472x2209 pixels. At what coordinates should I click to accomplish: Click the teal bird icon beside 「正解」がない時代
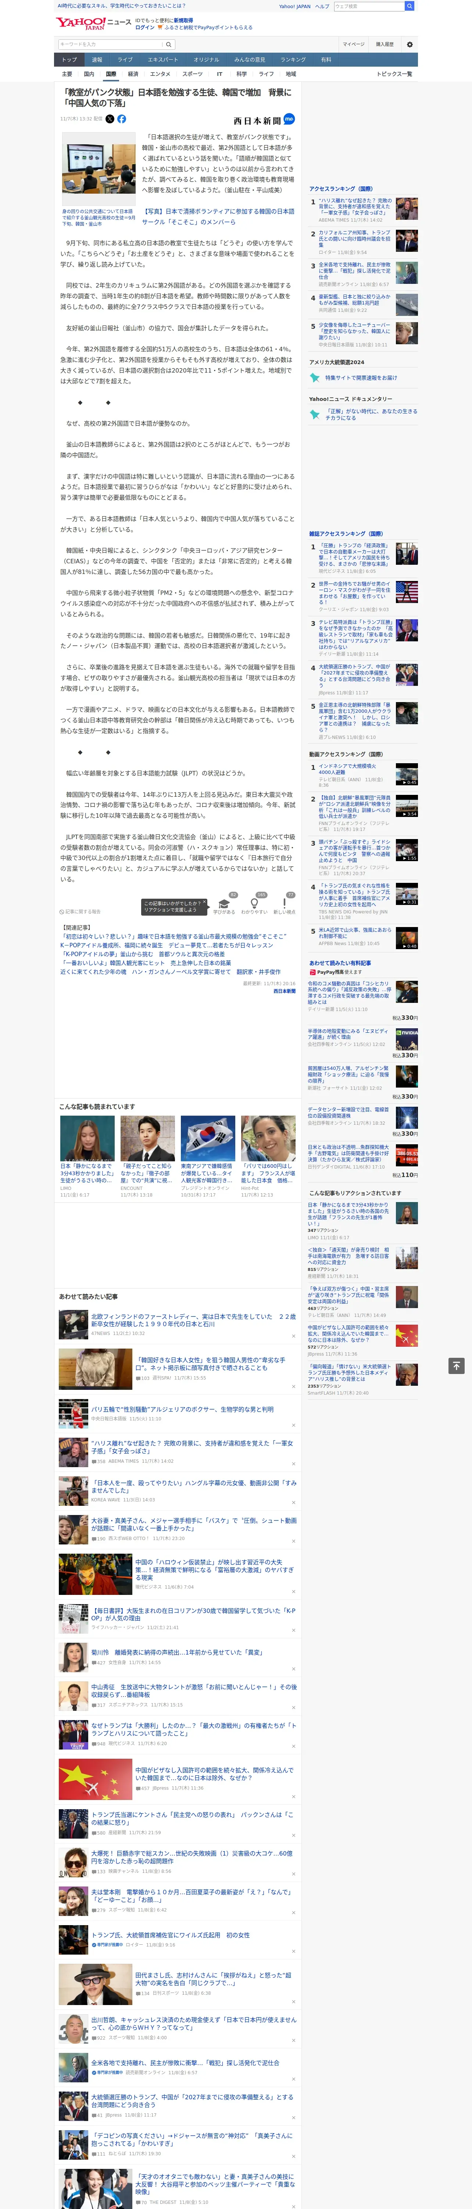pyautogui.click(x=314, y=414)
